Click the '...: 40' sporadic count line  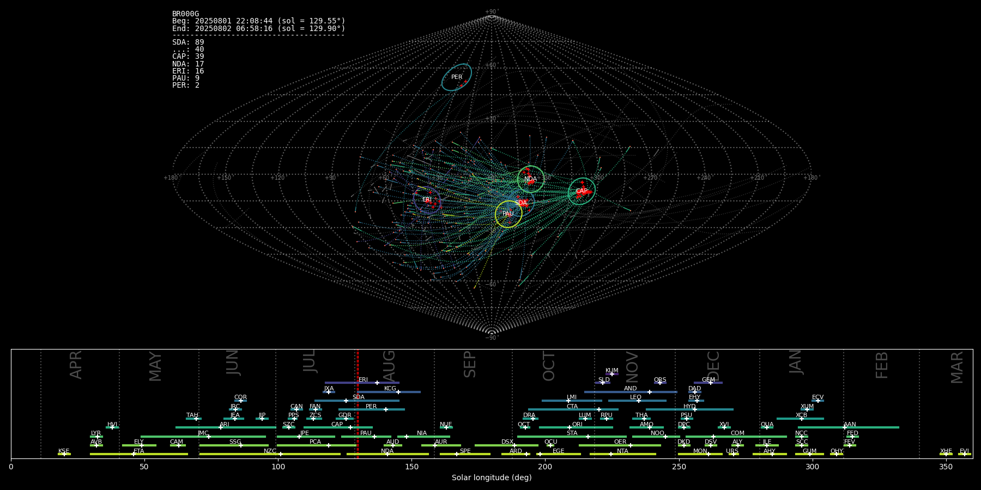[x=188, y=50]
